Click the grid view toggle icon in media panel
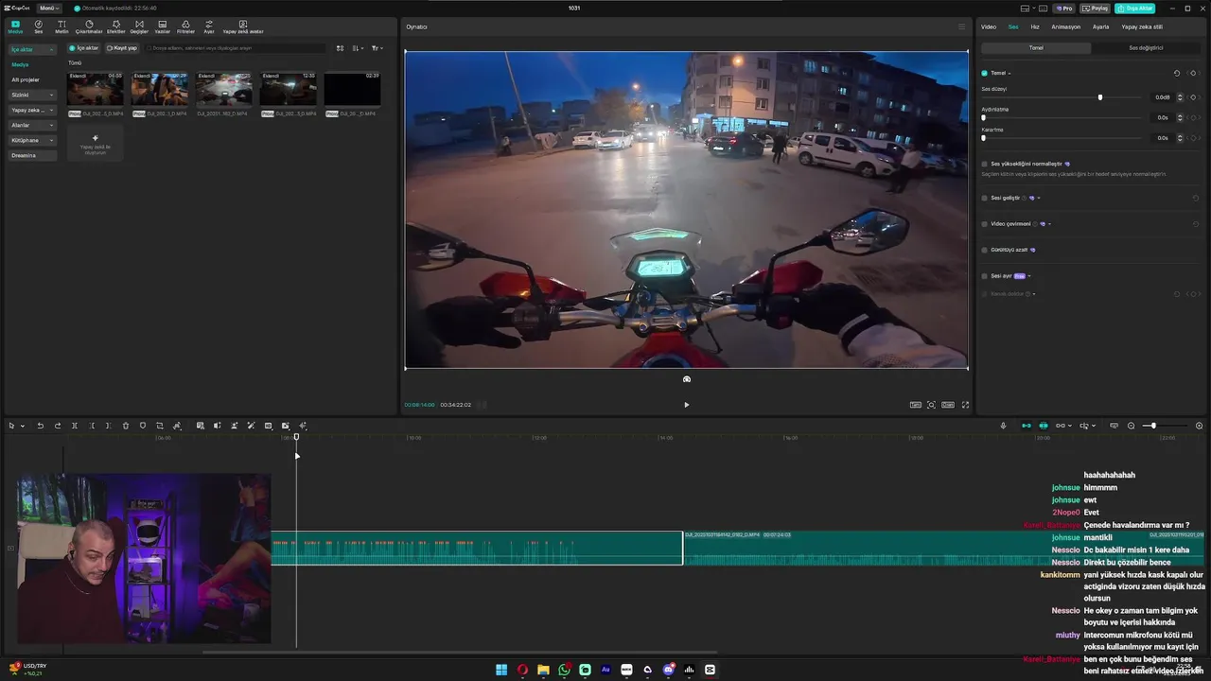 pos(340,48)
